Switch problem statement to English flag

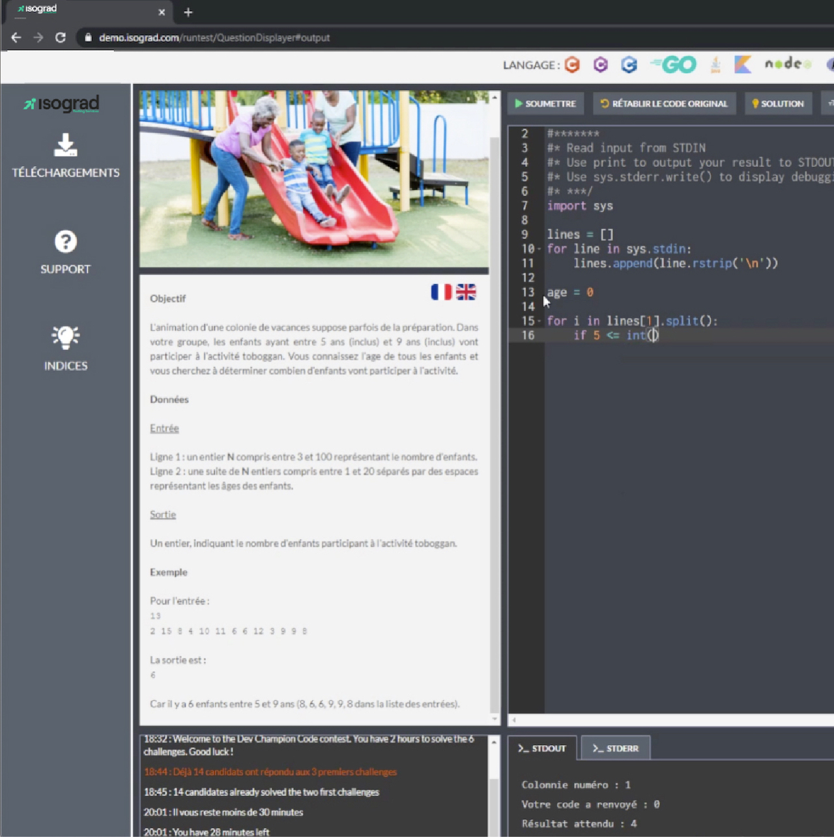[x=466, y=292]
